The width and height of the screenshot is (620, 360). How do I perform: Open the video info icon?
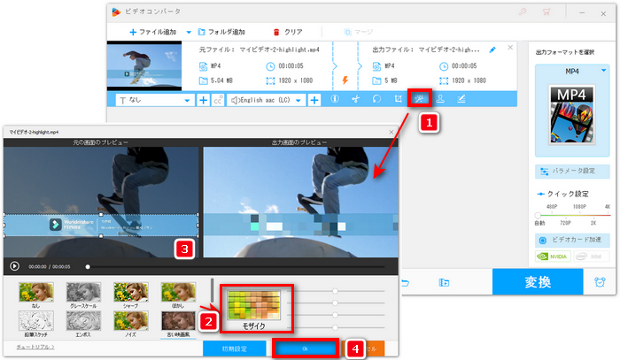335,99
